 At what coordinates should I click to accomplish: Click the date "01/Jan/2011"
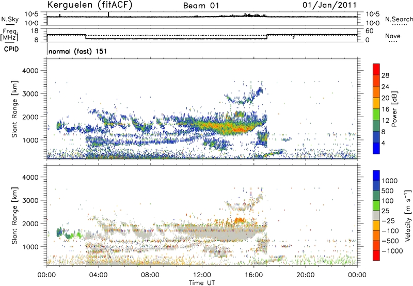pos(329,5)
